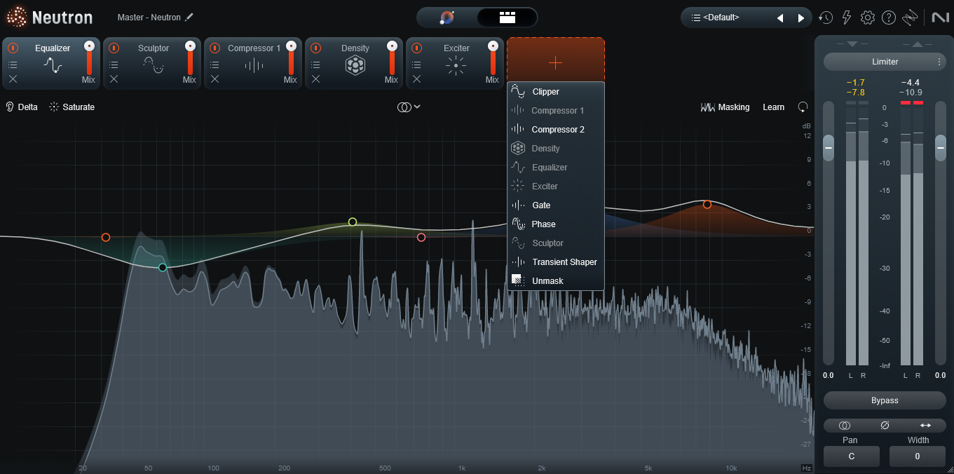The width and height of the screenshot is (954, 474).
Task: Open the Density module preset list
Action: (x=315, y=65)
